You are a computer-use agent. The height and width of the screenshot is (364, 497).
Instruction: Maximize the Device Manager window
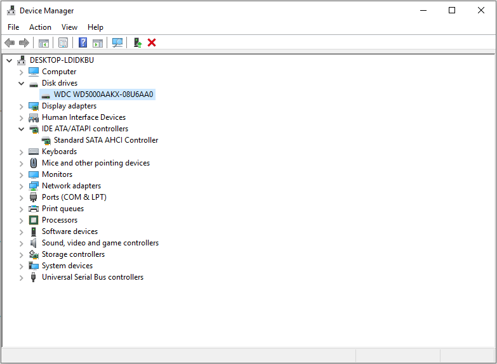[x=452, y=10]
